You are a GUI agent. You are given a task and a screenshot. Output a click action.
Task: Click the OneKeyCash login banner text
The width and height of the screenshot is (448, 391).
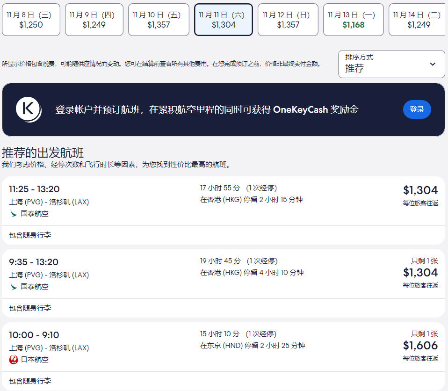point(207,110)
